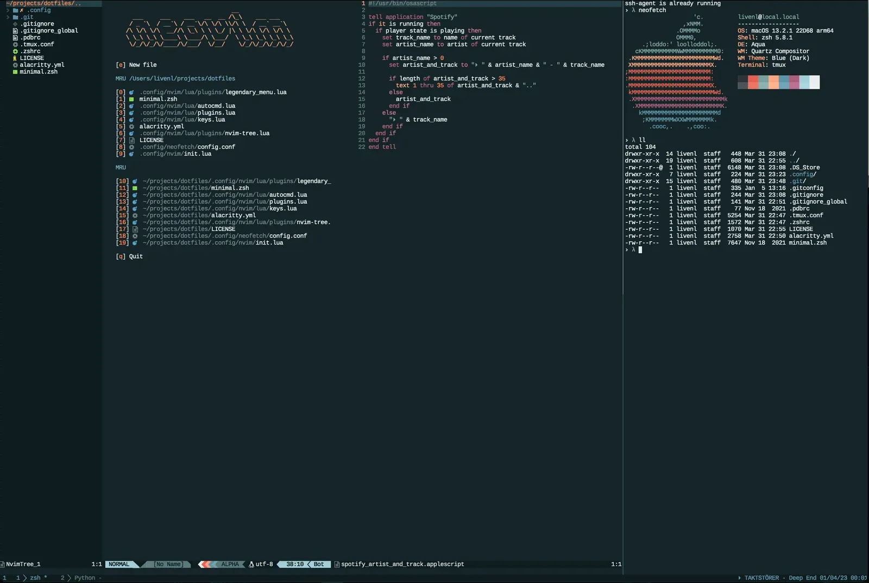Click the yellow license icon beside LICENSE in tree
This screenshot has height=583, width=869.
pos(15,58)
